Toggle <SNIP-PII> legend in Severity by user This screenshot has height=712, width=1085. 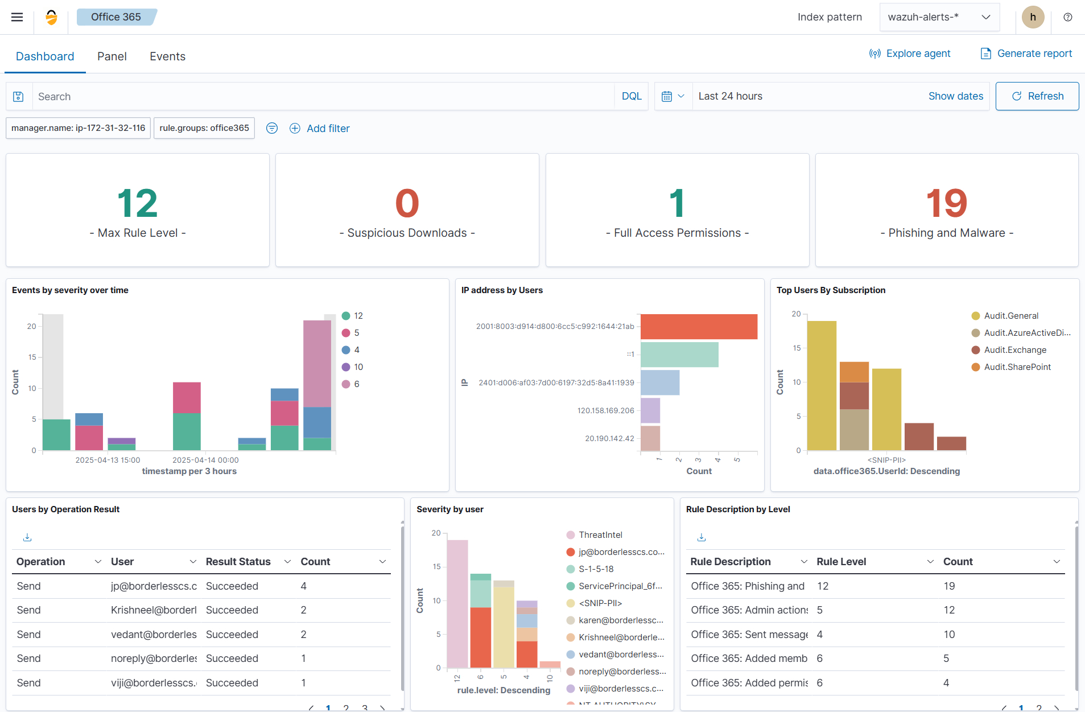(x=595, y=603)
